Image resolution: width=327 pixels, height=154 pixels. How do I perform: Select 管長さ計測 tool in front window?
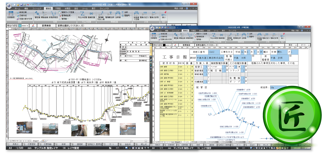274,36
